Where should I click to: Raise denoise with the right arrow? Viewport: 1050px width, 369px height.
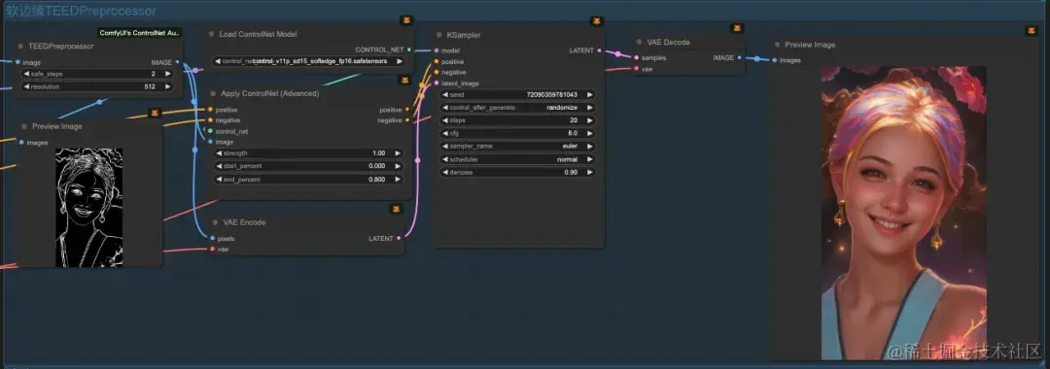tap(590, 173)
